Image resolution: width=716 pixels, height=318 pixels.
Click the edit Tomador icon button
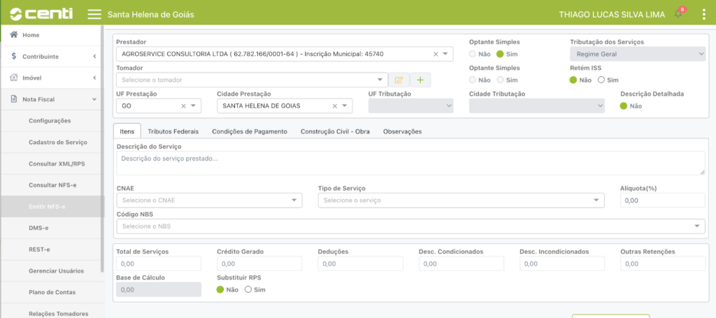(x=399, y=80)
